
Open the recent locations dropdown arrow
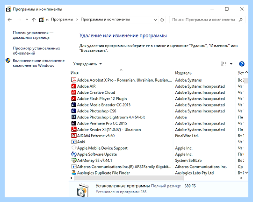tap(27, 20)
